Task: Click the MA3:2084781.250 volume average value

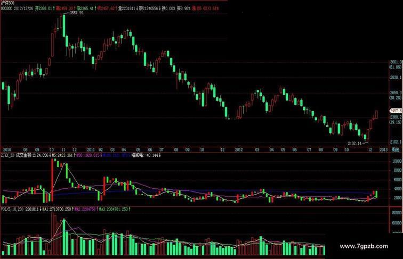Action: tap(113, 210)
